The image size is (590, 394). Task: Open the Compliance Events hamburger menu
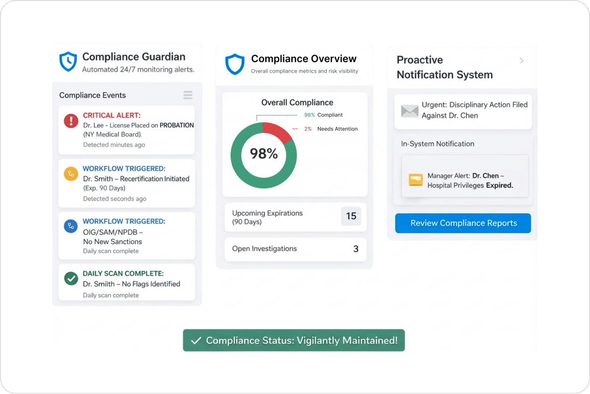pos(188,95)
